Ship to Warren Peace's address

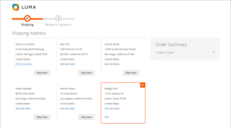[x=87, y=117]
